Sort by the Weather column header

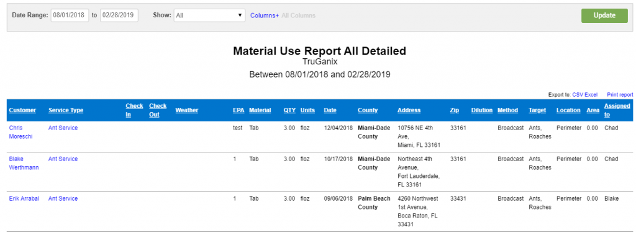186,110
